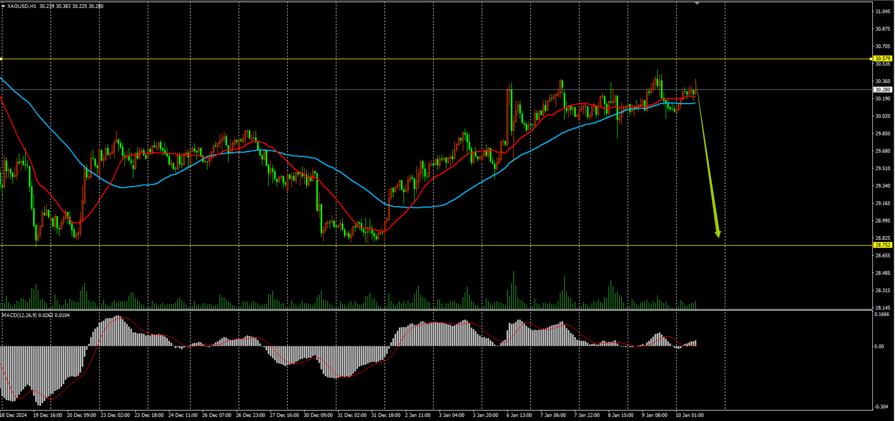
Task: Click the 31 Dec 02:00 time axis label
Action: 352,416
